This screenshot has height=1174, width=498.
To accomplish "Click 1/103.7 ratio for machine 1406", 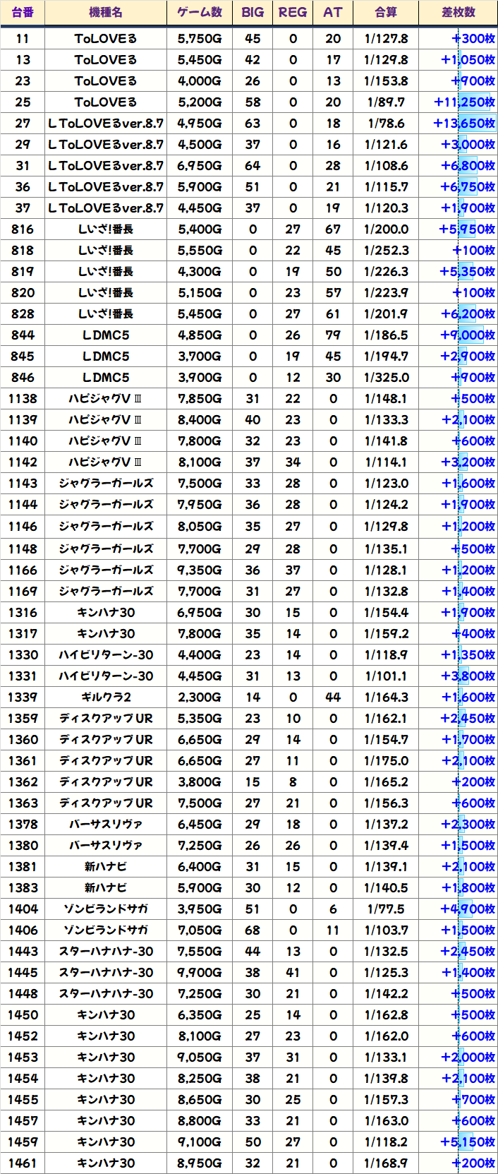I will 386,930.
